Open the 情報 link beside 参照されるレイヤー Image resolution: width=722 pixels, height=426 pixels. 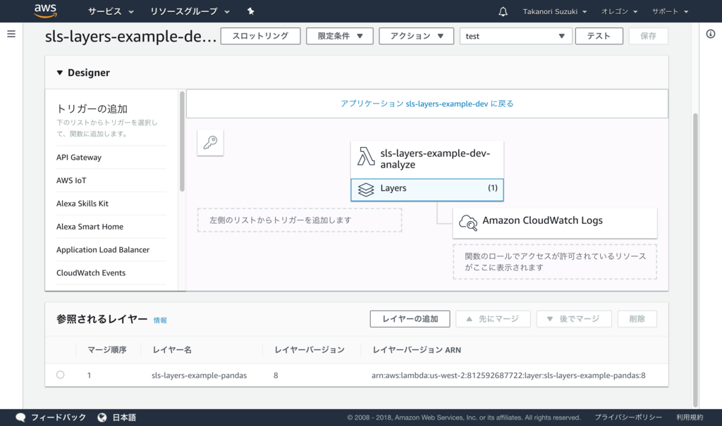coord(160,320)
